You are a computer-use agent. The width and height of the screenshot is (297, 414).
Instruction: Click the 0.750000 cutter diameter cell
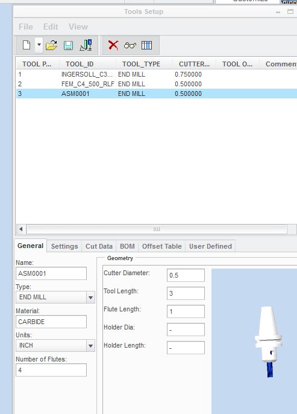(188, 74)
